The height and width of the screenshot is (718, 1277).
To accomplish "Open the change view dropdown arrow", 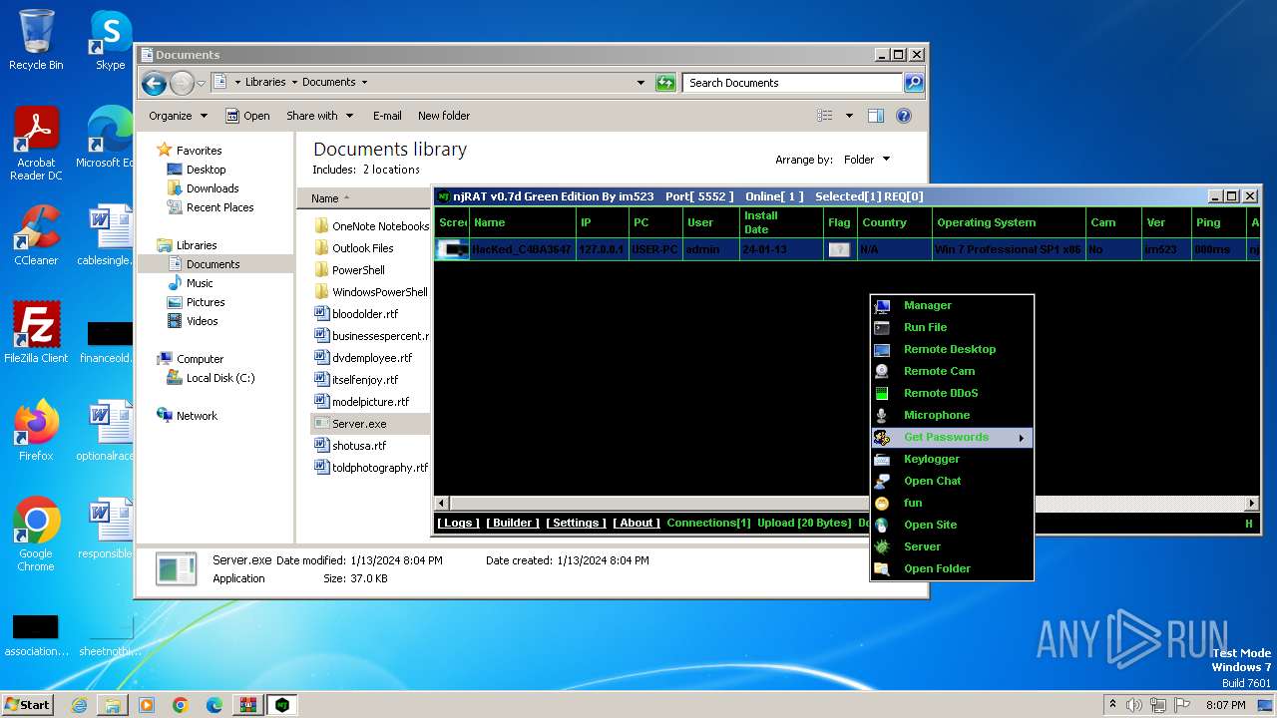I will pos(849,116).
